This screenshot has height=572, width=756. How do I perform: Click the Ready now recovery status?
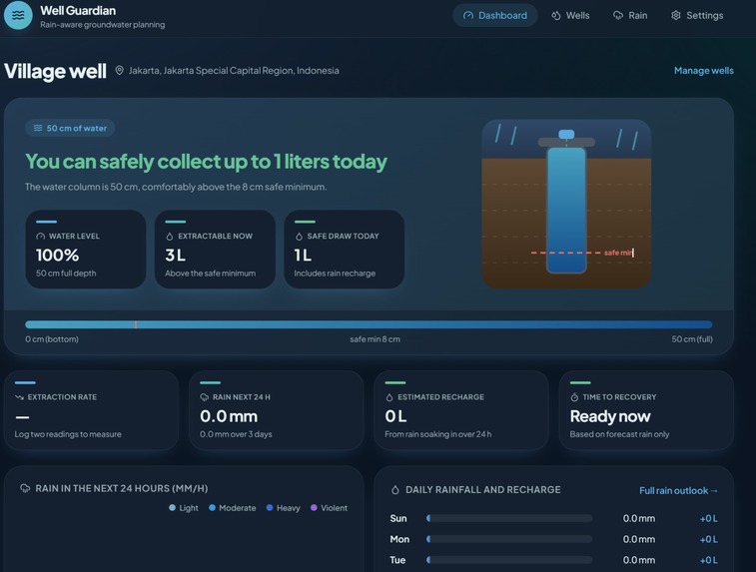610,416
